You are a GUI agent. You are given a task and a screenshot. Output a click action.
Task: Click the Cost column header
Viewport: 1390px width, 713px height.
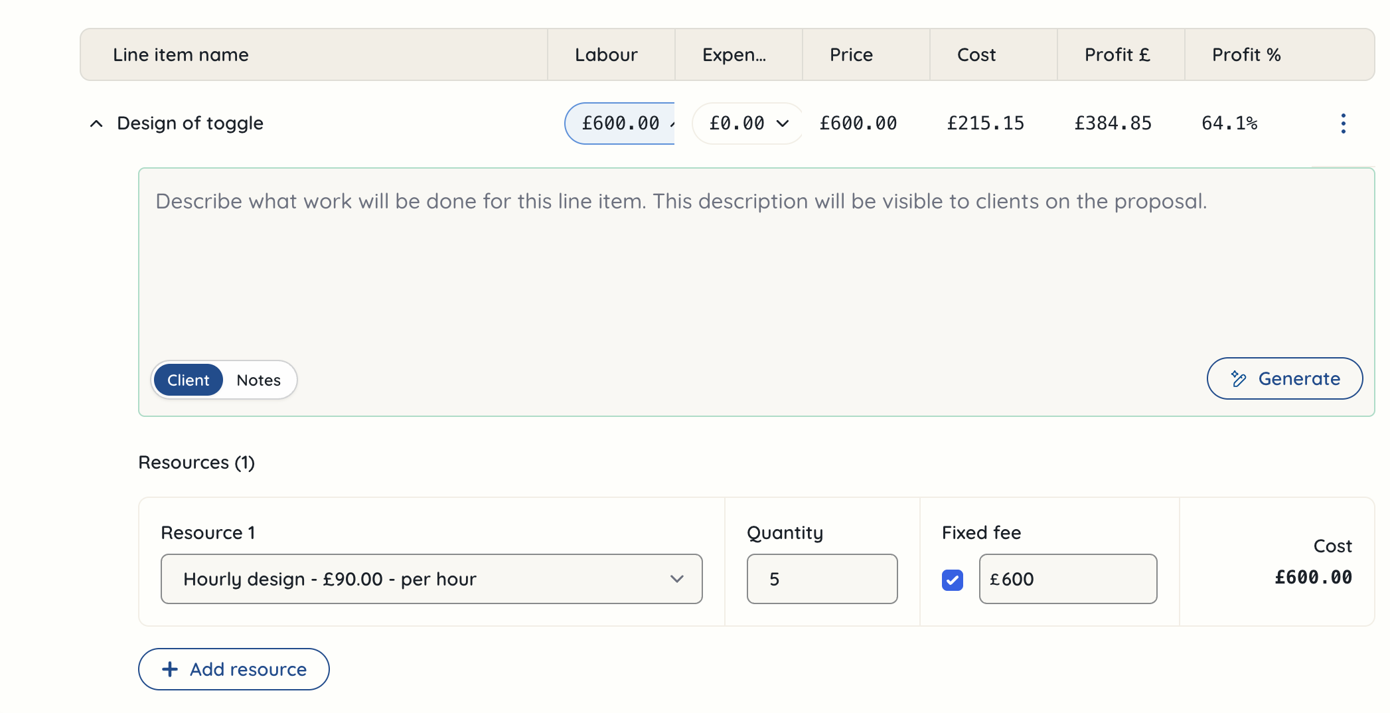click(976, 54)
